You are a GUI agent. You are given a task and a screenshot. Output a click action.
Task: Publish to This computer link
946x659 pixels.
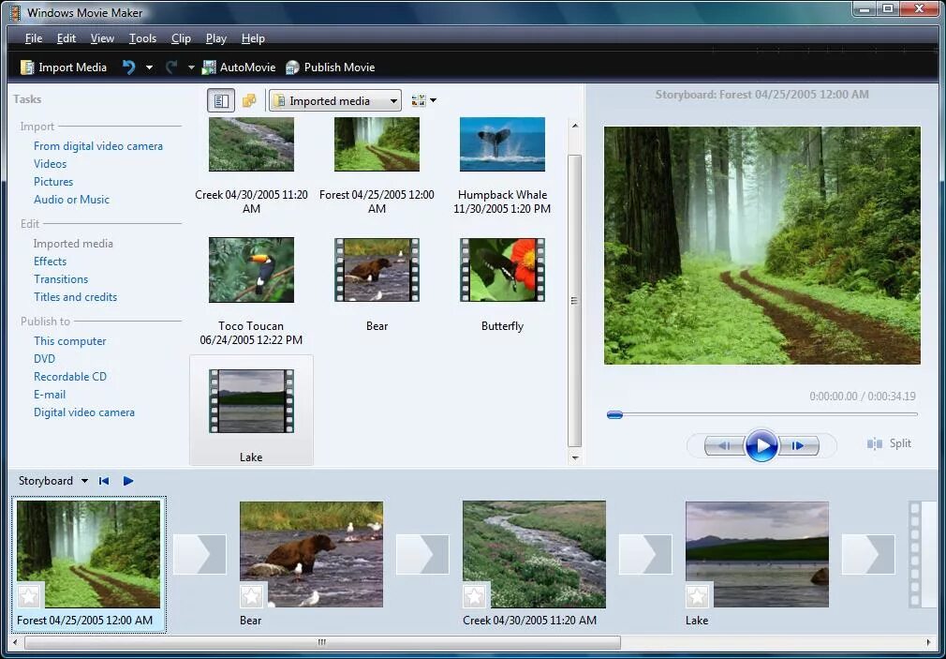(x=70, y=341)
